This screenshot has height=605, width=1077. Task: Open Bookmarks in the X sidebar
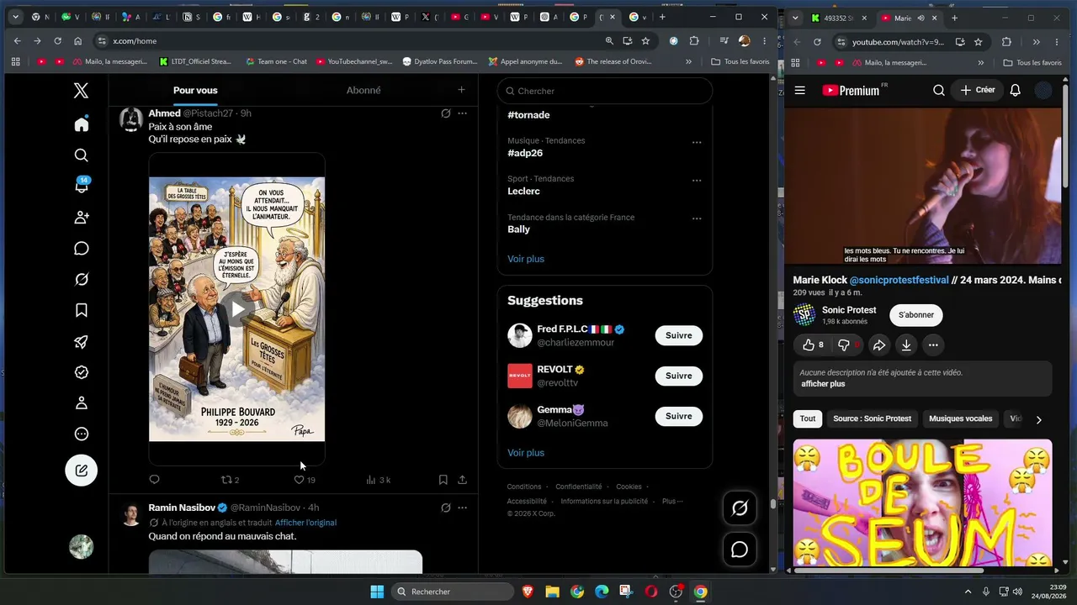(82, 311)
